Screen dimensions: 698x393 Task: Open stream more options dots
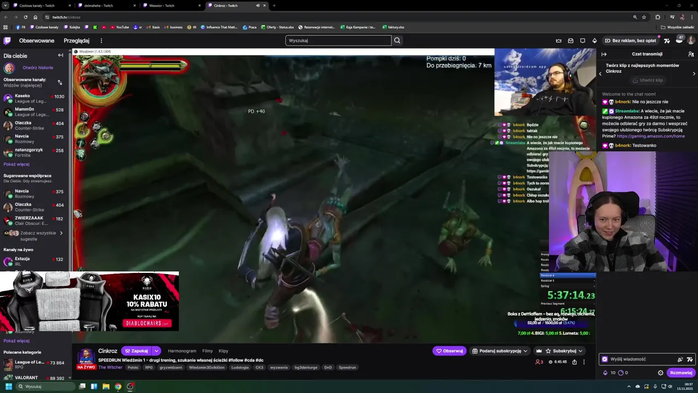584,362
